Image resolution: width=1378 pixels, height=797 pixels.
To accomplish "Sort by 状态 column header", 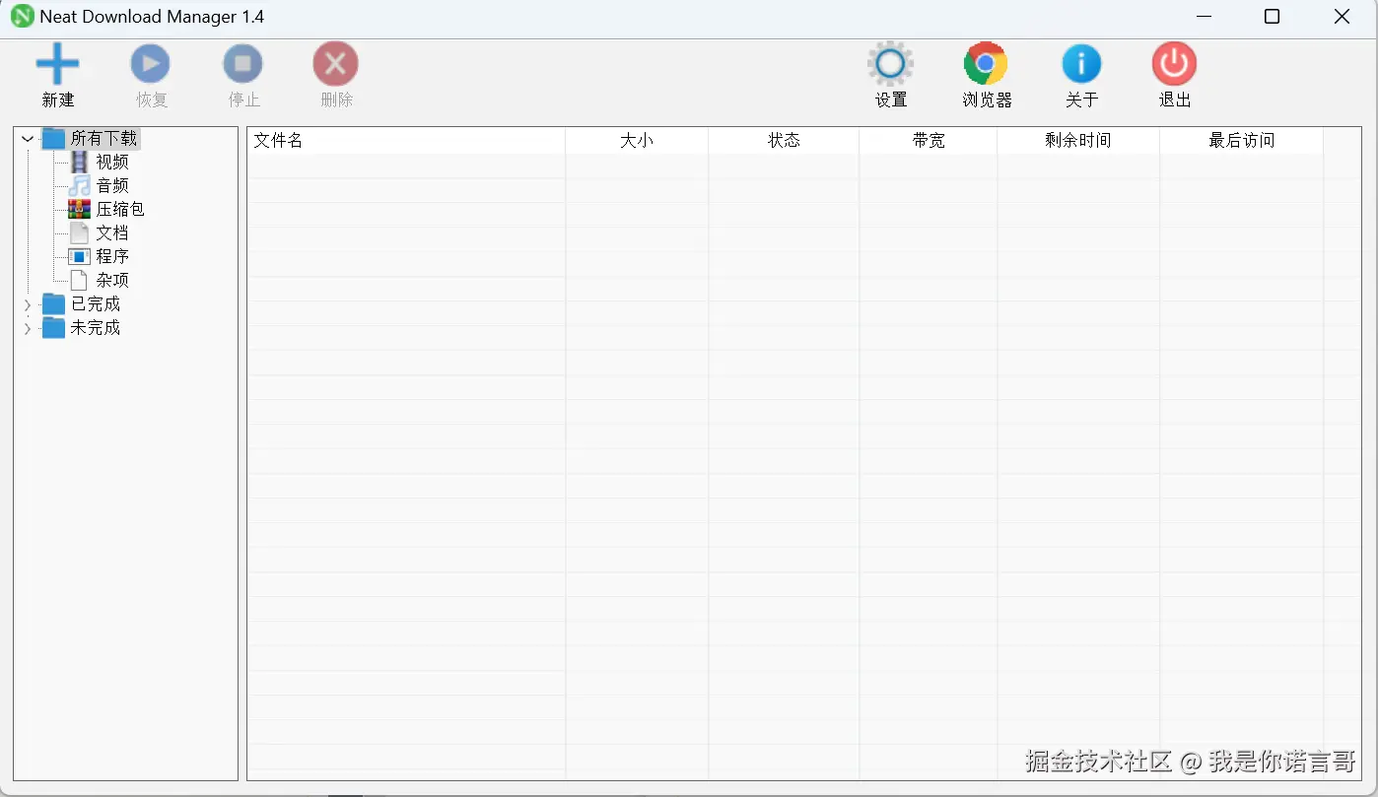I will tap(784, 140).
